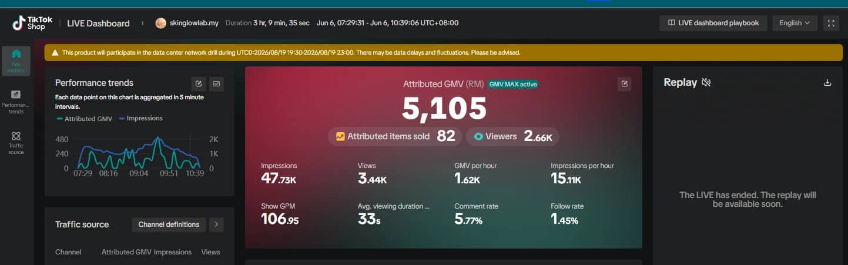Click the Impressions 47.73K metric
The height and width of the screenshot is (265, 848).
point(279,173)
